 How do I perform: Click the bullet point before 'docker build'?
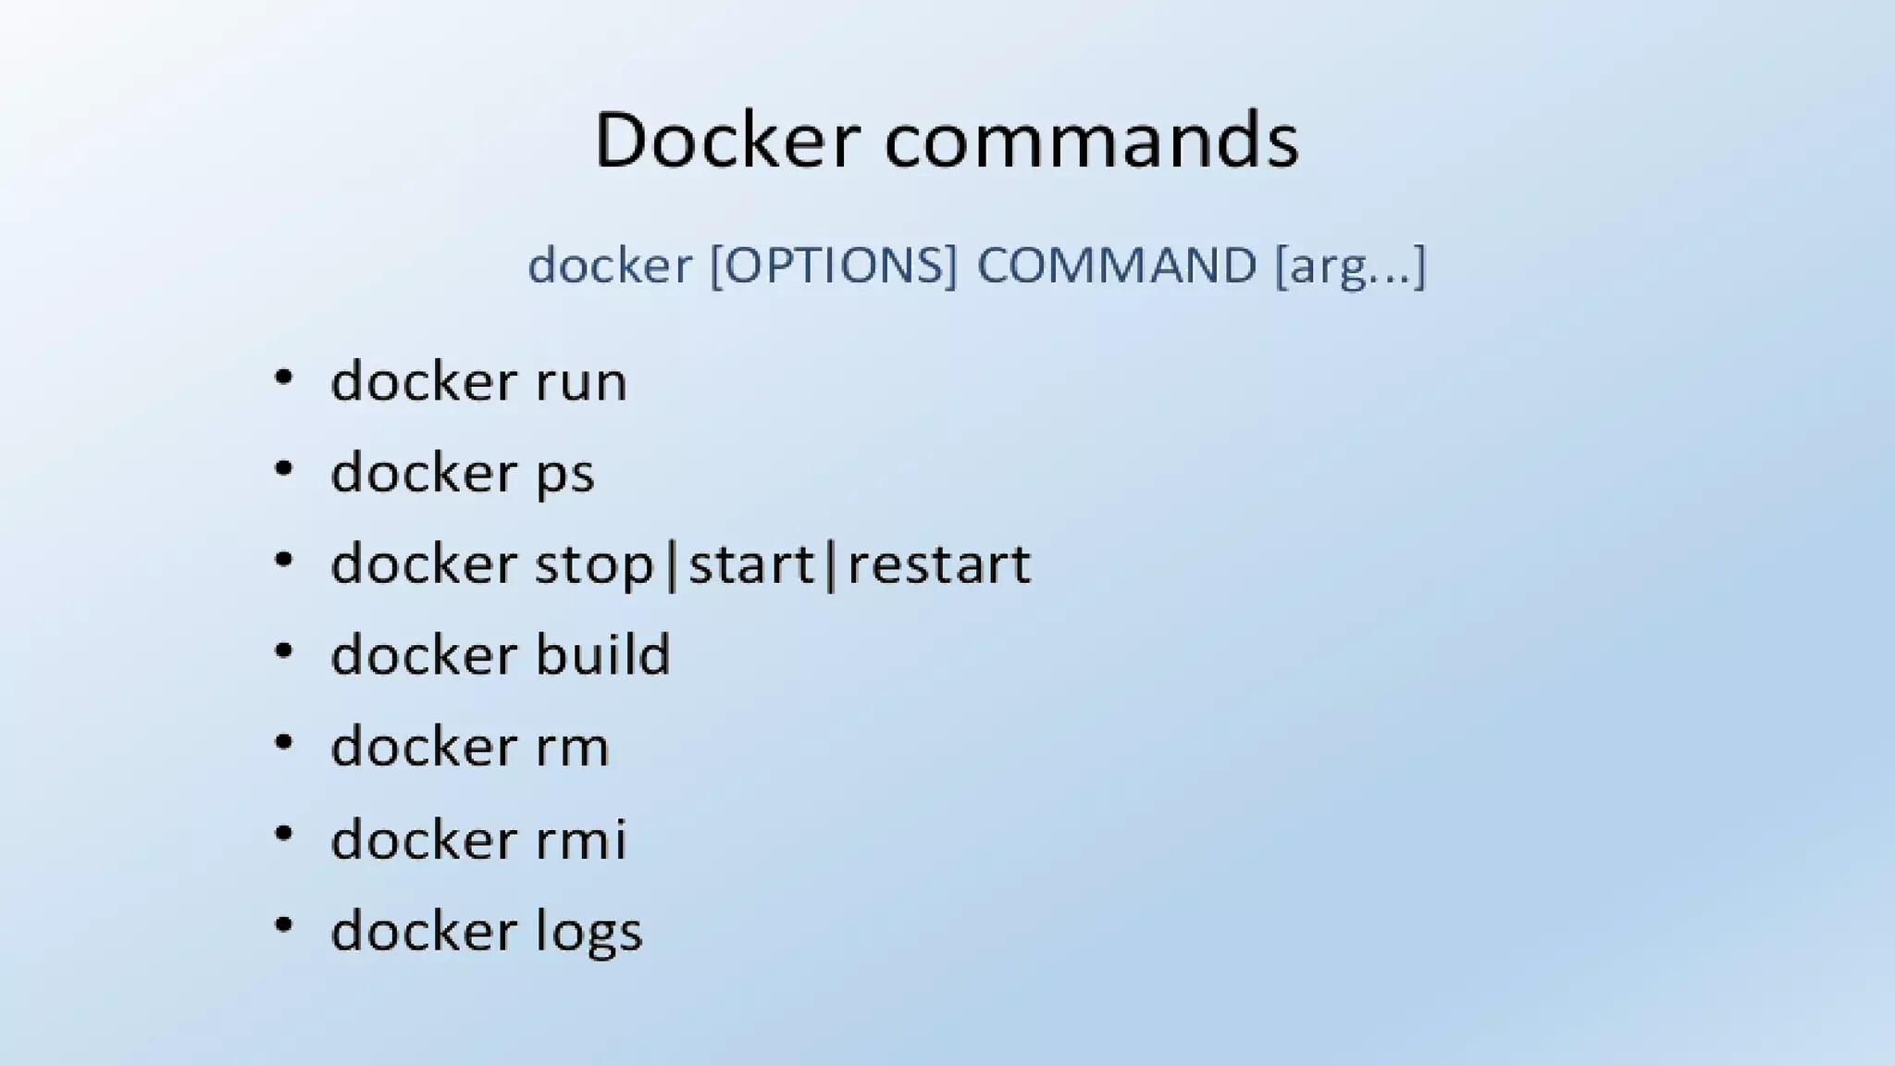tap(284, 651)
